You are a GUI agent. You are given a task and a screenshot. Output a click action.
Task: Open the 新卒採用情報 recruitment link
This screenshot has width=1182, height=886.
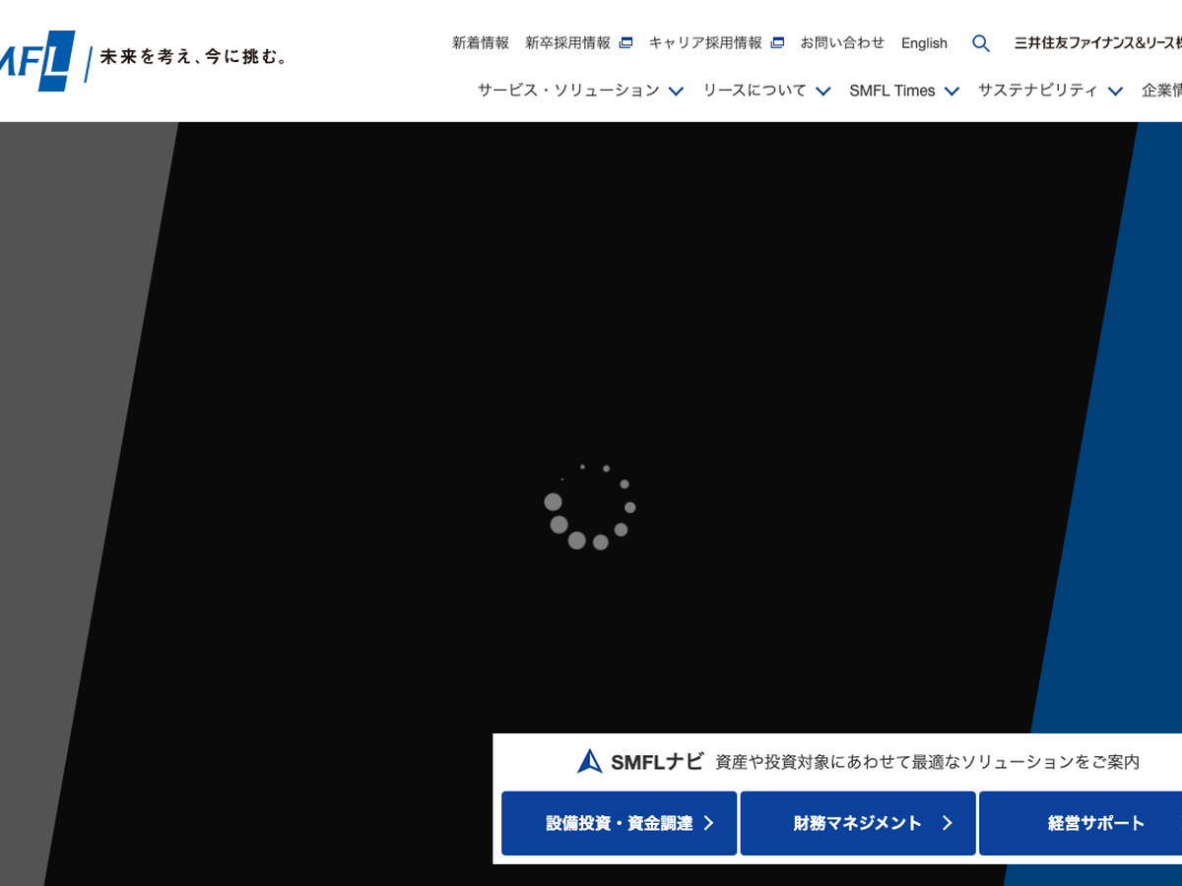tap(567, 43)
